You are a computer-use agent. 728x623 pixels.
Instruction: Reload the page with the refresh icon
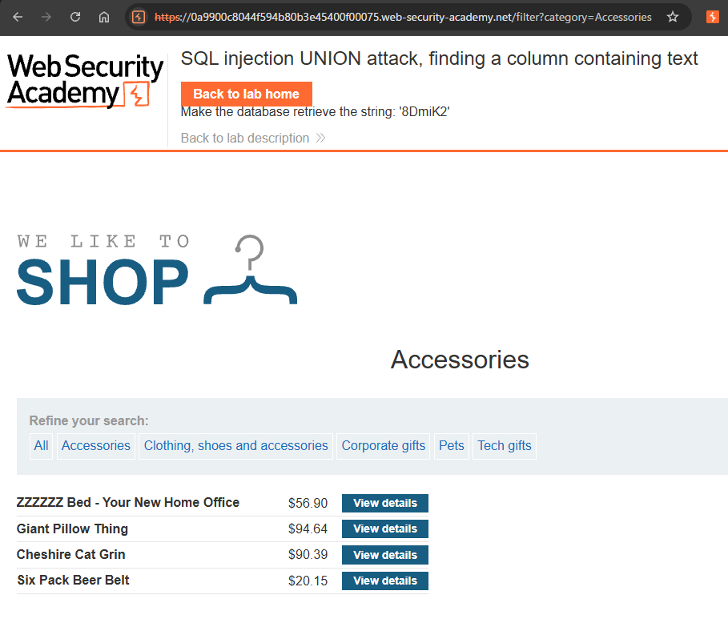coord(75,17)
